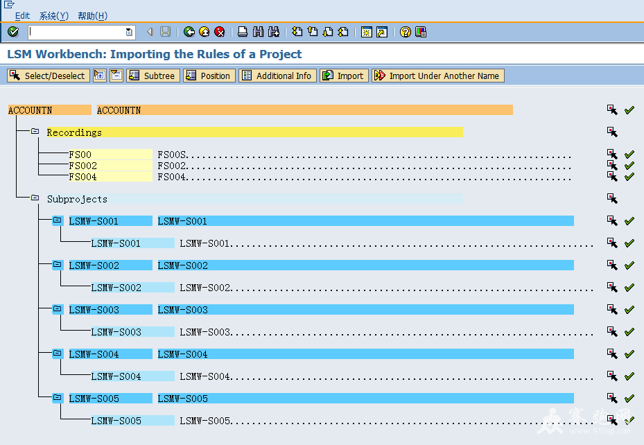Select LSMW-S002 child object row
The image size is (644, 445).
(132, 288)
